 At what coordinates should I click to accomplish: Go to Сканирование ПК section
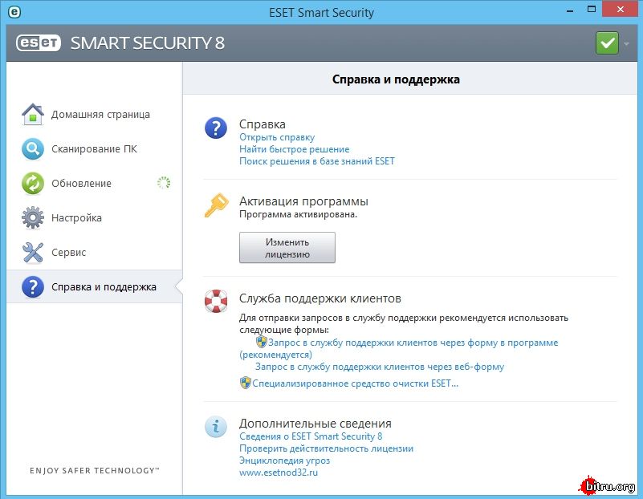pos(94,149)
